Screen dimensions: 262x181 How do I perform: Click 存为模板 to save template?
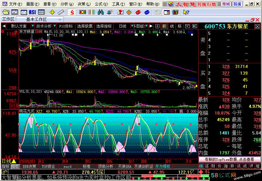pyautogui.click(x=163, y=166)
